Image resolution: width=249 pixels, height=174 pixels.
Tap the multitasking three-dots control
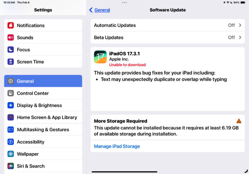pyautogui.click(x=124, y=2)
